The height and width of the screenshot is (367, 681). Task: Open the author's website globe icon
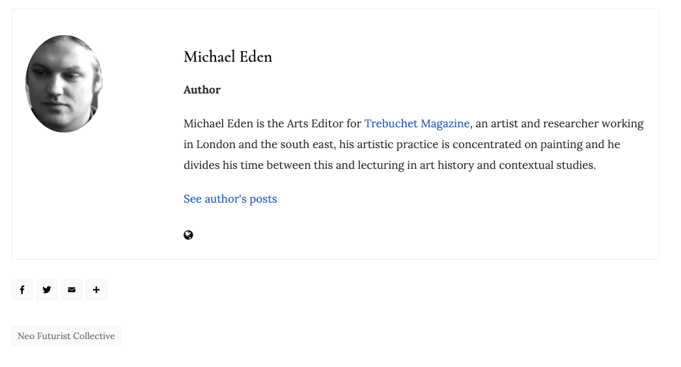click(188, 235)
